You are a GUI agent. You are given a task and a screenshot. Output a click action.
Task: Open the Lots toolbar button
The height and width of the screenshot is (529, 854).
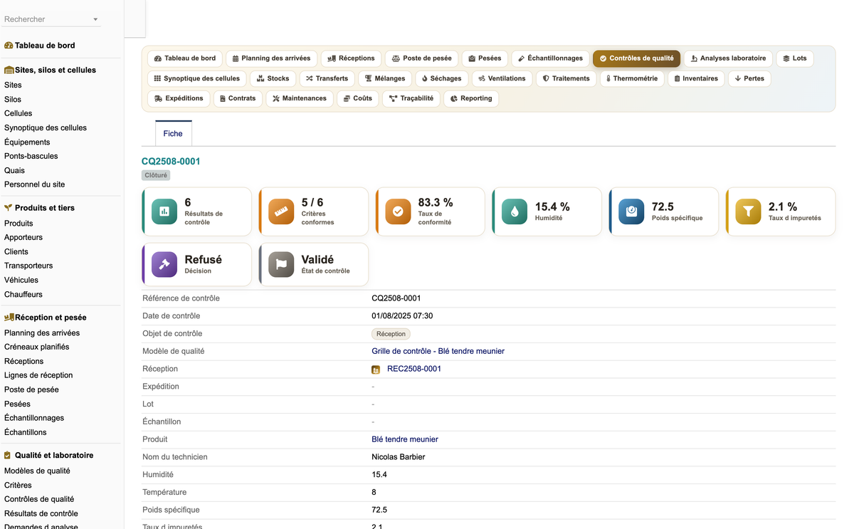tap(794, 58)
